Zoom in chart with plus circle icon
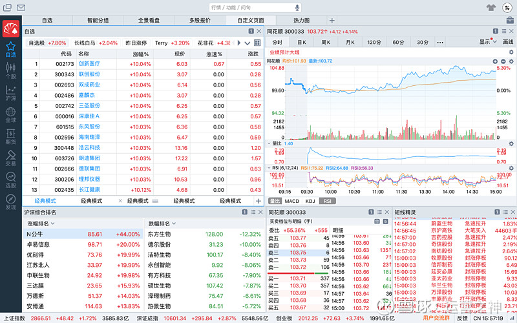Viewport: 517px width, 323px height. 495,61
